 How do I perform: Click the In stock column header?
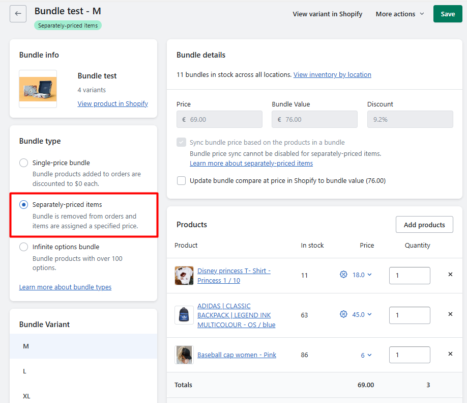312,245
